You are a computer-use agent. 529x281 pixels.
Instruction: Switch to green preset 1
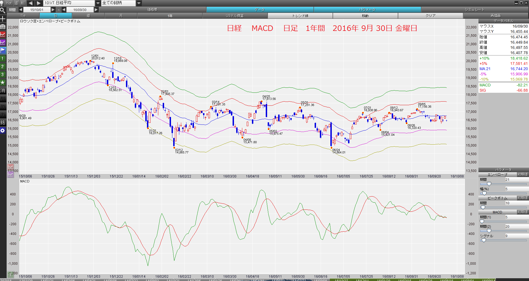click(x=3, y=59)
